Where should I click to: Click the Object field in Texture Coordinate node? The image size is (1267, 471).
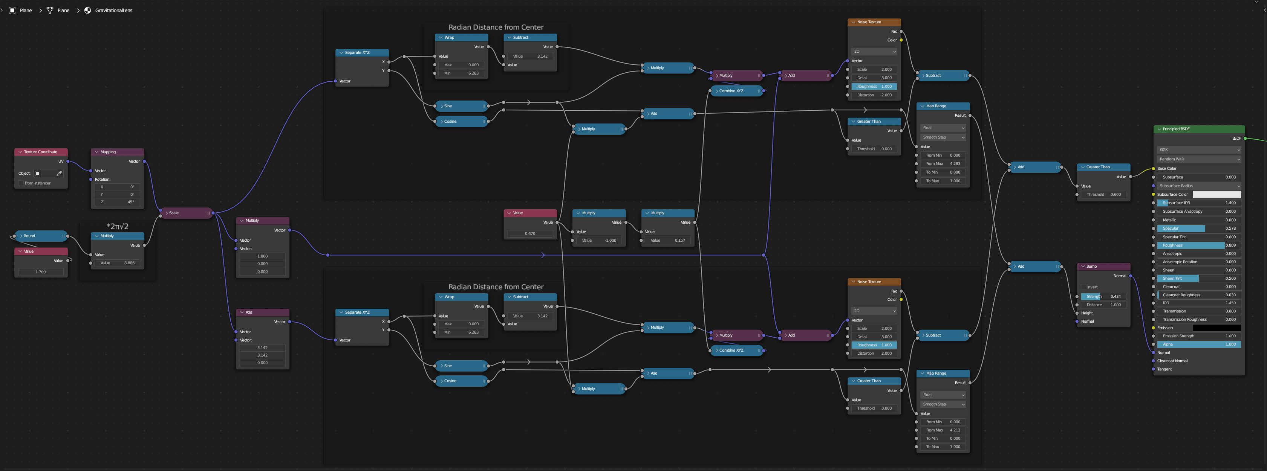[48, 173]
